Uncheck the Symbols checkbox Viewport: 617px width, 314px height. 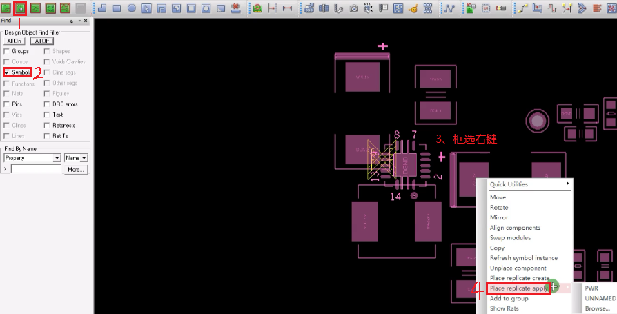(7, 72)
